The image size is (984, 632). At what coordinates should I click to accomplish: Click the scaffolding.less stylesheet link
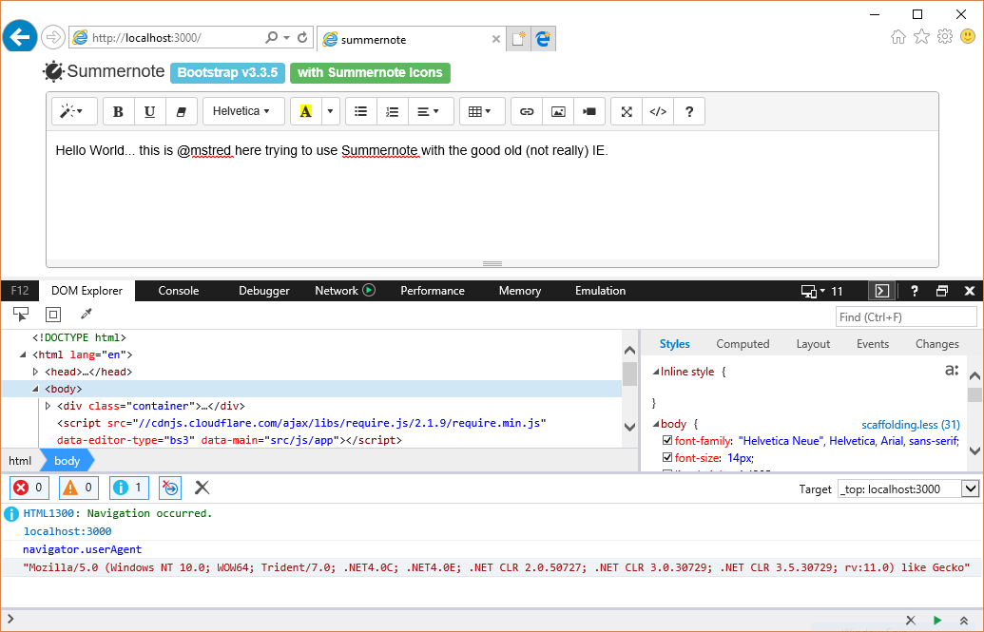[x=911, y=423]
